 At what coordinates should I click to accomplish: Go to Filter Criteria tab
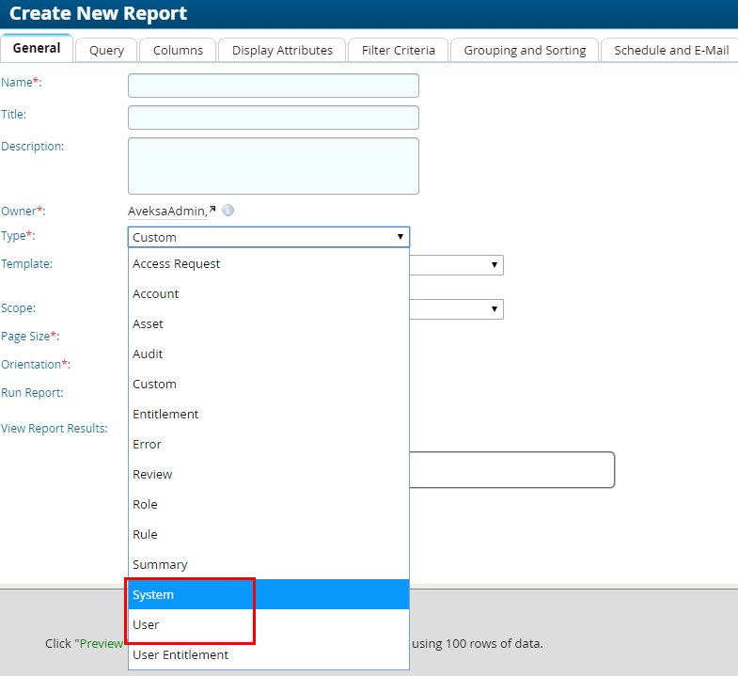398,50
